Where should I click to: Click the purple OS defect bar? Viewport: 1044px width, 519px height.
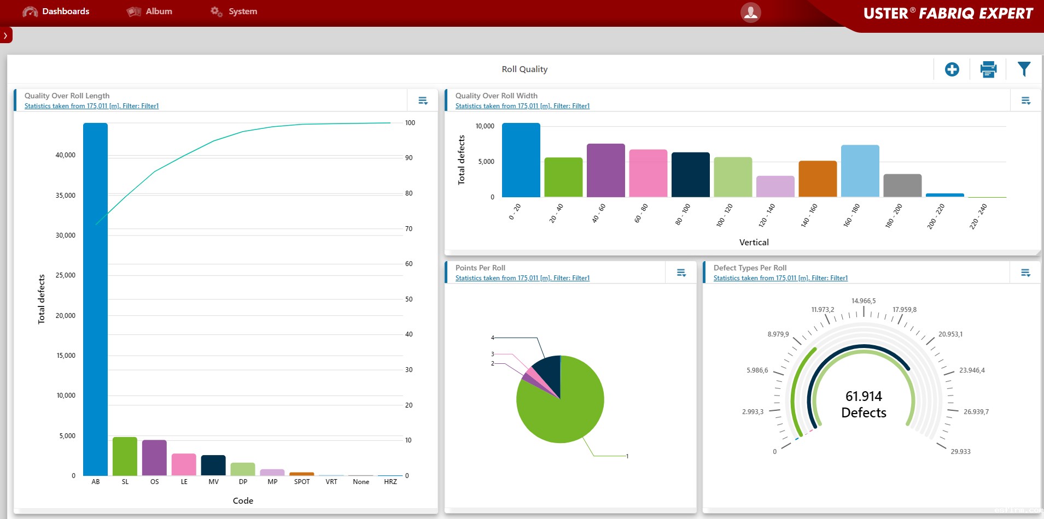(x=154, y=458)
